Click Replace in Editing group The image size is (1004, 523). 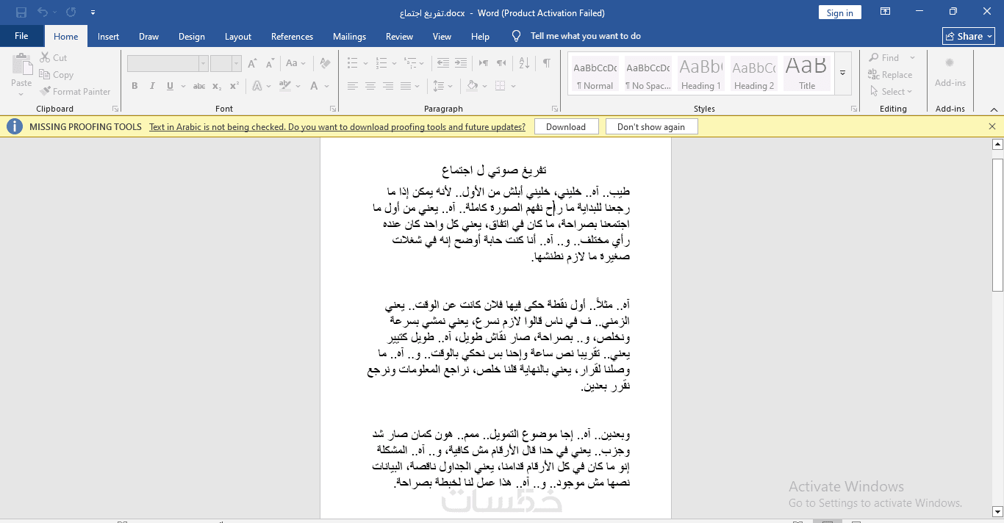[x=890, y=75]
